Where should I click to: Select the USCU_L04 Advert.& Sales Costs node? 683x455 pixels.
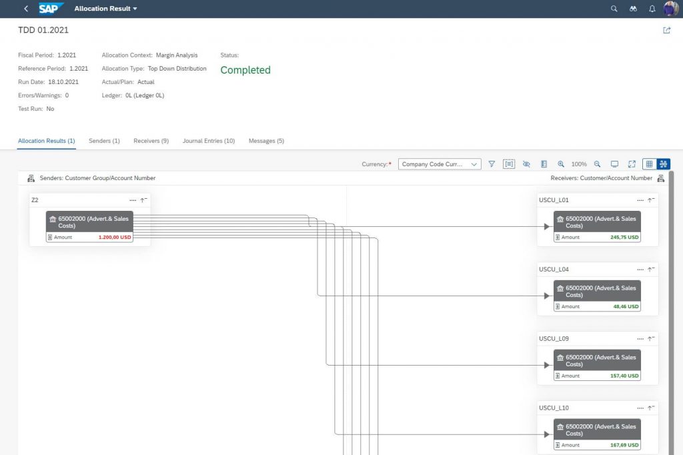pyautogui.click(x=597, y=296)
